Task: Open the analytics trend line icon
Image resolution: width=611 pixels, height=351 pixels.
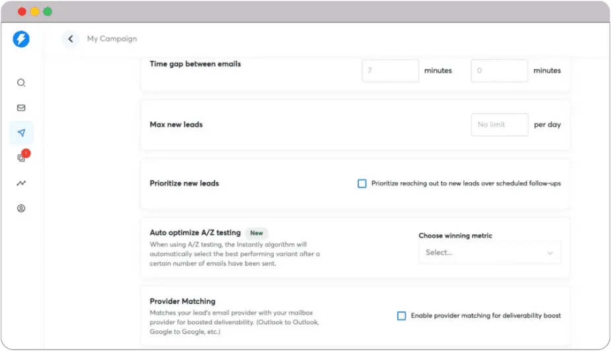Action: 21,183
